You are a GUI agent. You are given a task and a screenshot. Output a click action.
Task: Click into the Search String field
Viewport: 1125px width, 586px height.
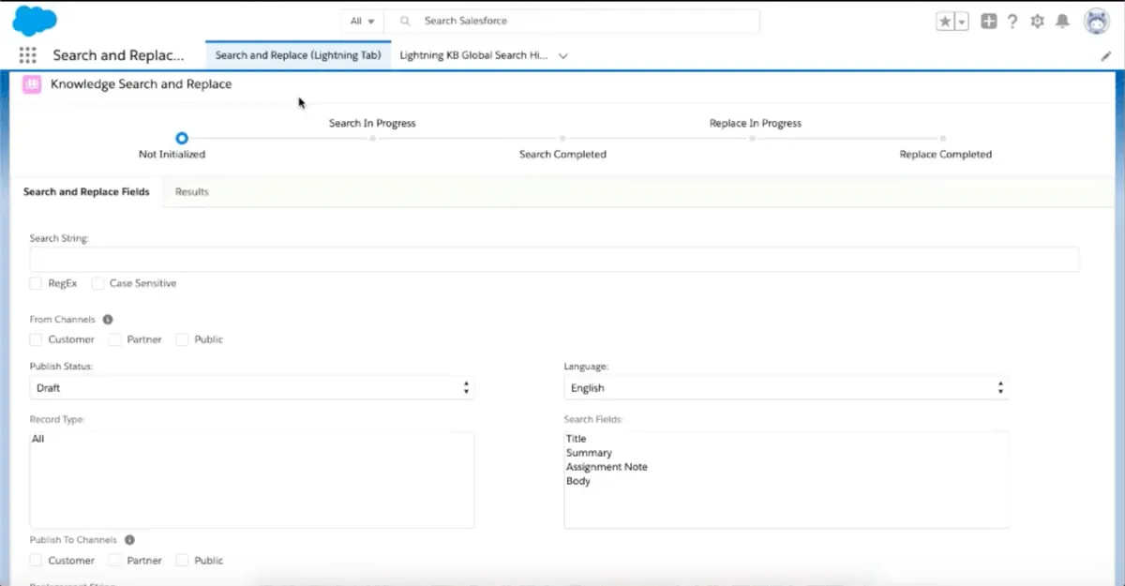pyautogui.click(x=554, y=260)
